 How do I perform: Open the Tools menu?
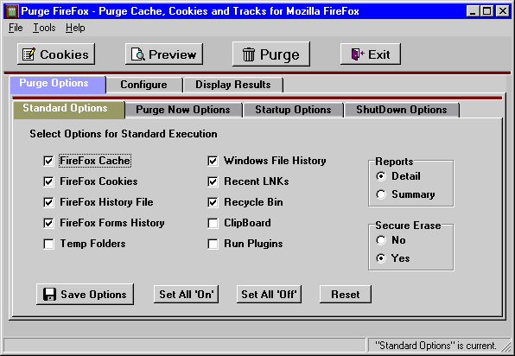tap(44, 28)
